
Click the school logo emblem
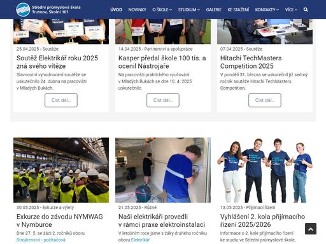(x=23, y=10)
